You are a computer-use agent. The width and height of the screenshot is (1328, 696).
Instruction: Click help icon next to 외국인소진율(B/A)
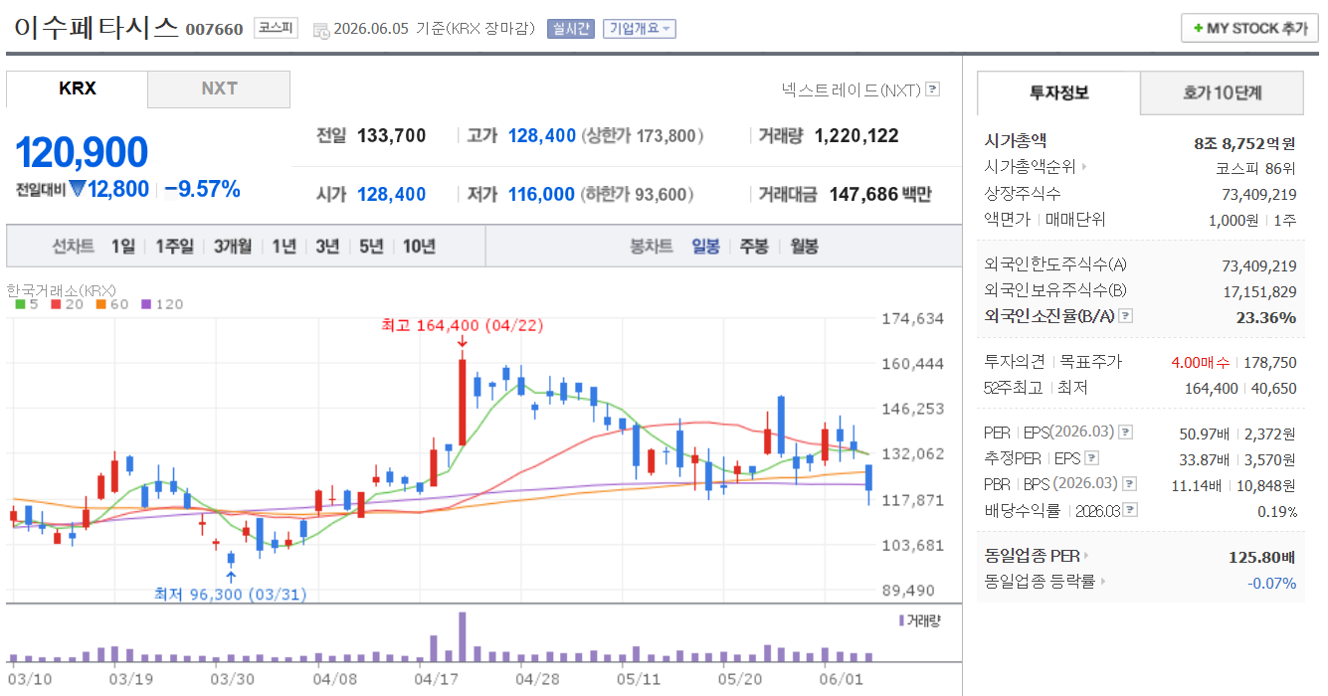(1125, 316)
